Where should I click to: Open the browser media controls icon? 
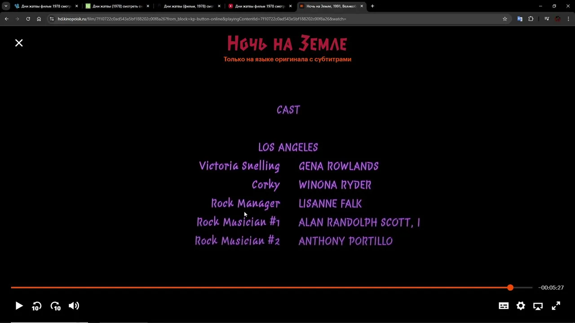(547, 19)
